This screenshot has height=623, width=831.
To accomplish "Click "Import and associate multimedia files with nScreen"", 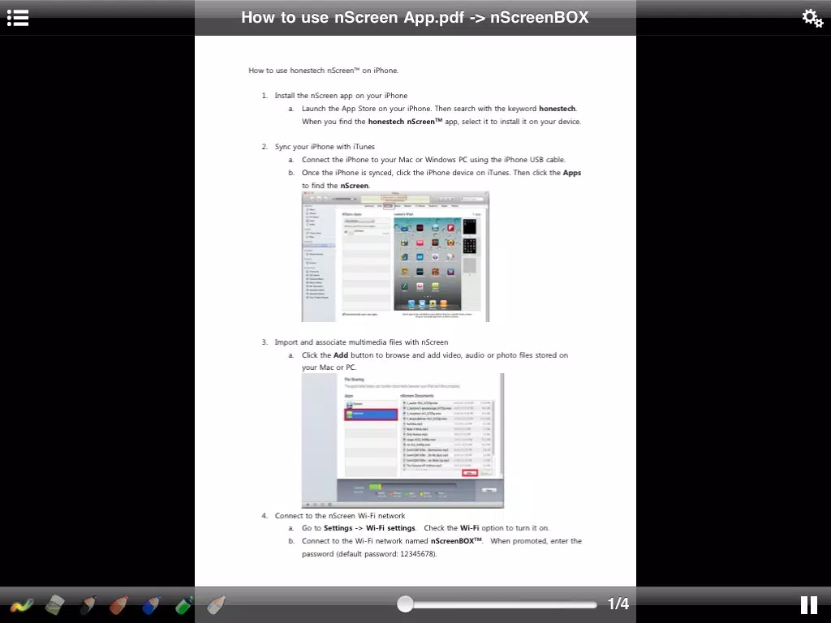I will [361, 342].
